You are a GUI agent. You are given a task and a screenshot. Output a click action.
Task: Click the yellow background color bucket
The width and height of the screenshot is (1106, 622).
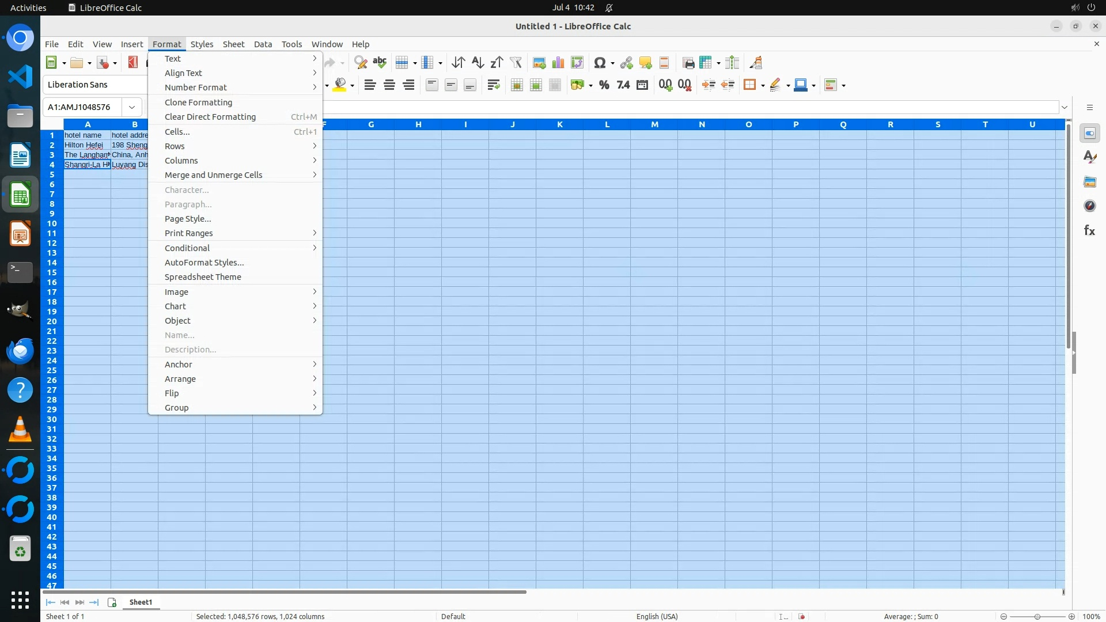pos(340,85)
